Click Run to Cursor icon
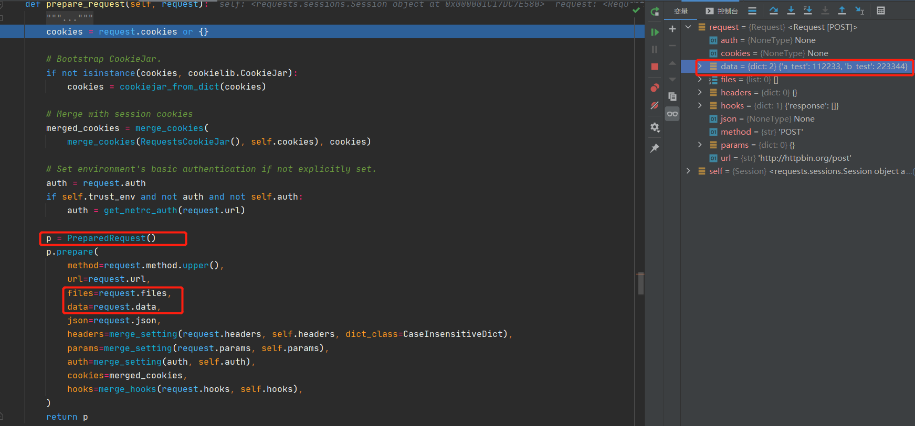The width and height of the screenshot is (915, 426). click(859, 10)
